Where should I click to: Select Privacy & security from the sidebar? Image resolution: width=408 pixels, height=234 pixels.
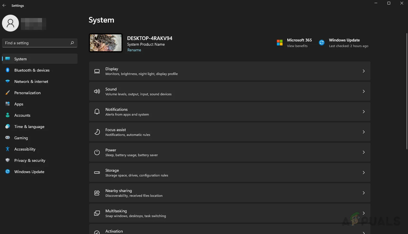pos(30,160)
